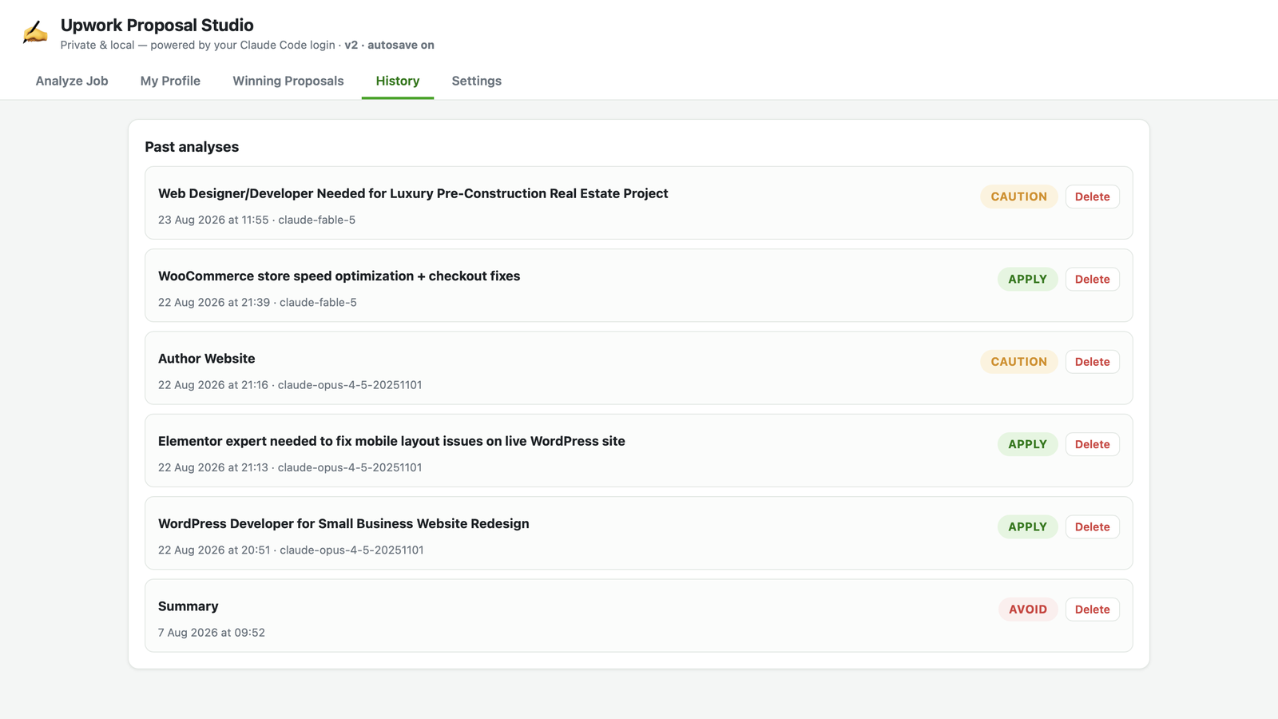Delete the Summary analysis entry
This screenshot has width=1278, height=719.
click(1092, 610)
